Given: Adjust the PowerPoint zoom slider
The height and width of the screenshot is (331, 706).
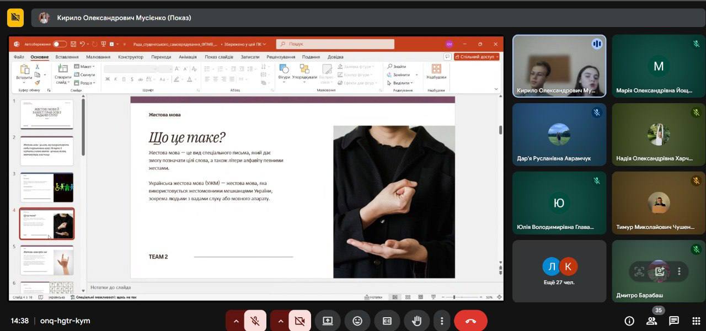Looking at the screenshot, I should (454, 297).
